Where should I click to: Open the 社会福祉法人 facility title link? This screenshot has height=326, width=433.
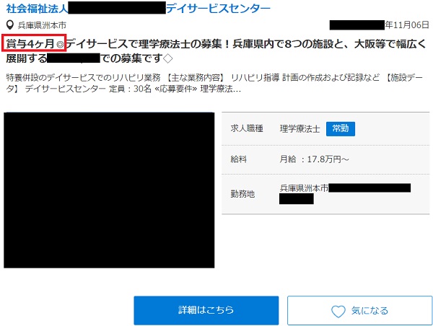(x=38, y=9)
